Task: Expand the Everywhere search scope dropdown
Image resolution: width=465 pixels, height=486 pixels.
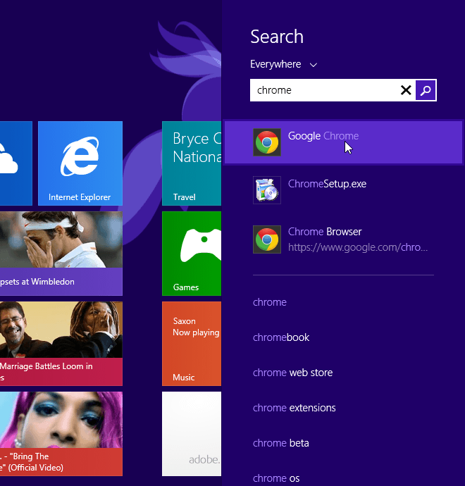Action: click(x=283, y=65)
